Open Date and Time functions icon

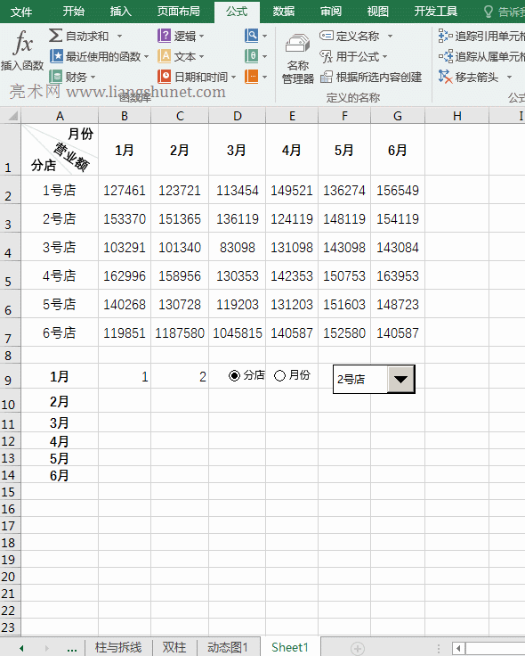point(164,77)
